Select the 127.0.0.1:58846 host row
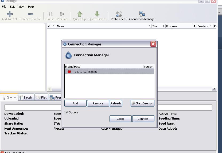Viewport: 222px width, 153px height. pyautogui.click(x=109, y=72)
